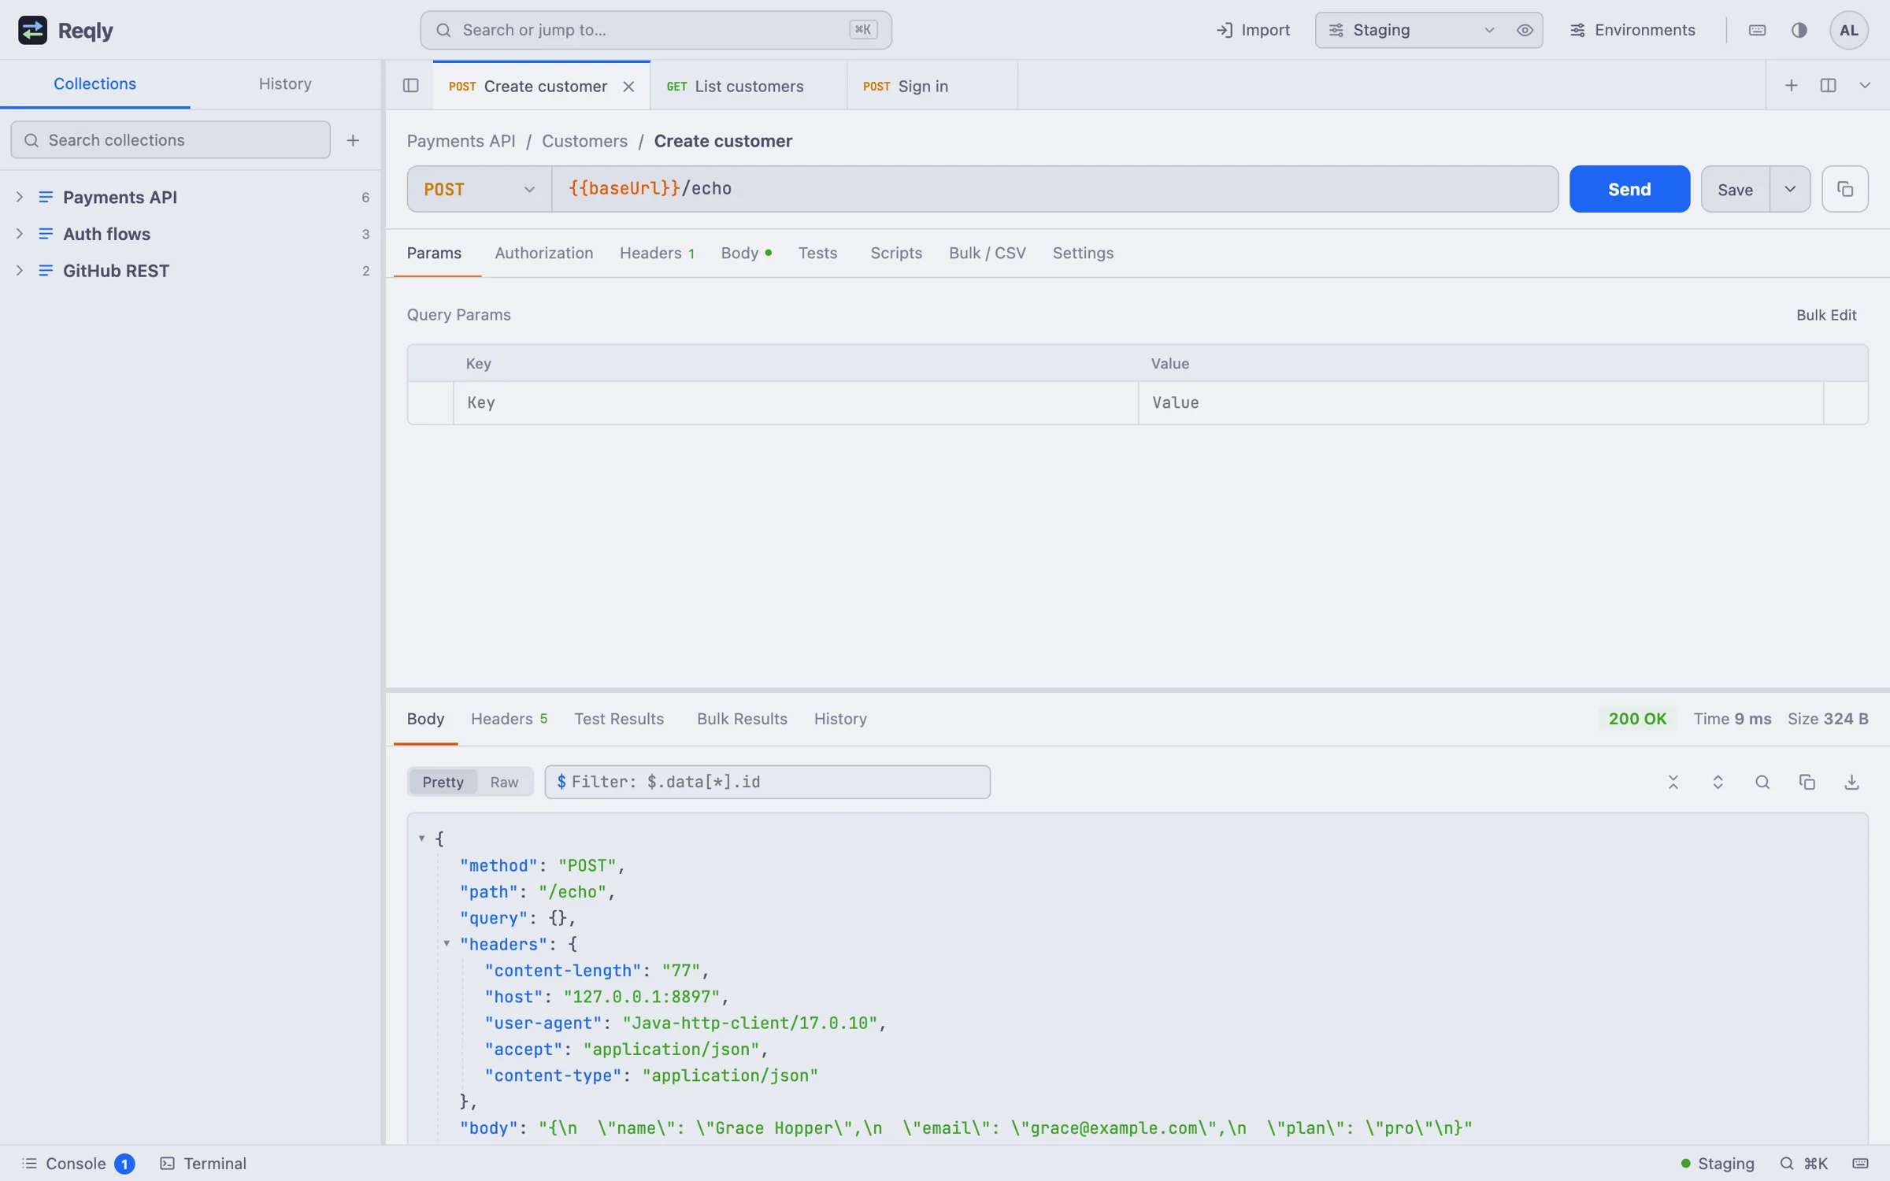
Task: Switch to the History sidebar tab
Action: coord(285,83)
